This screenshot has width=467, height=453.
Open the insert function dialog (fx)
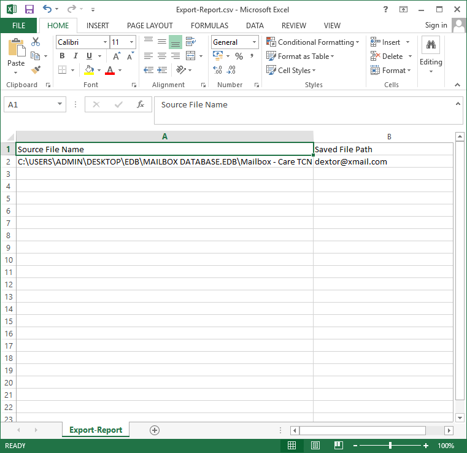[141, 104]
